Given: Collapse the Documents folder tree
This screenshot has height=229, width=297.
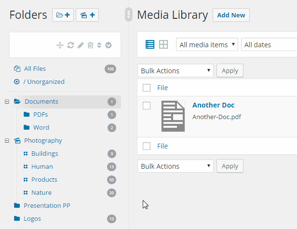Looking at the screenshot, I should click(7, 102).
